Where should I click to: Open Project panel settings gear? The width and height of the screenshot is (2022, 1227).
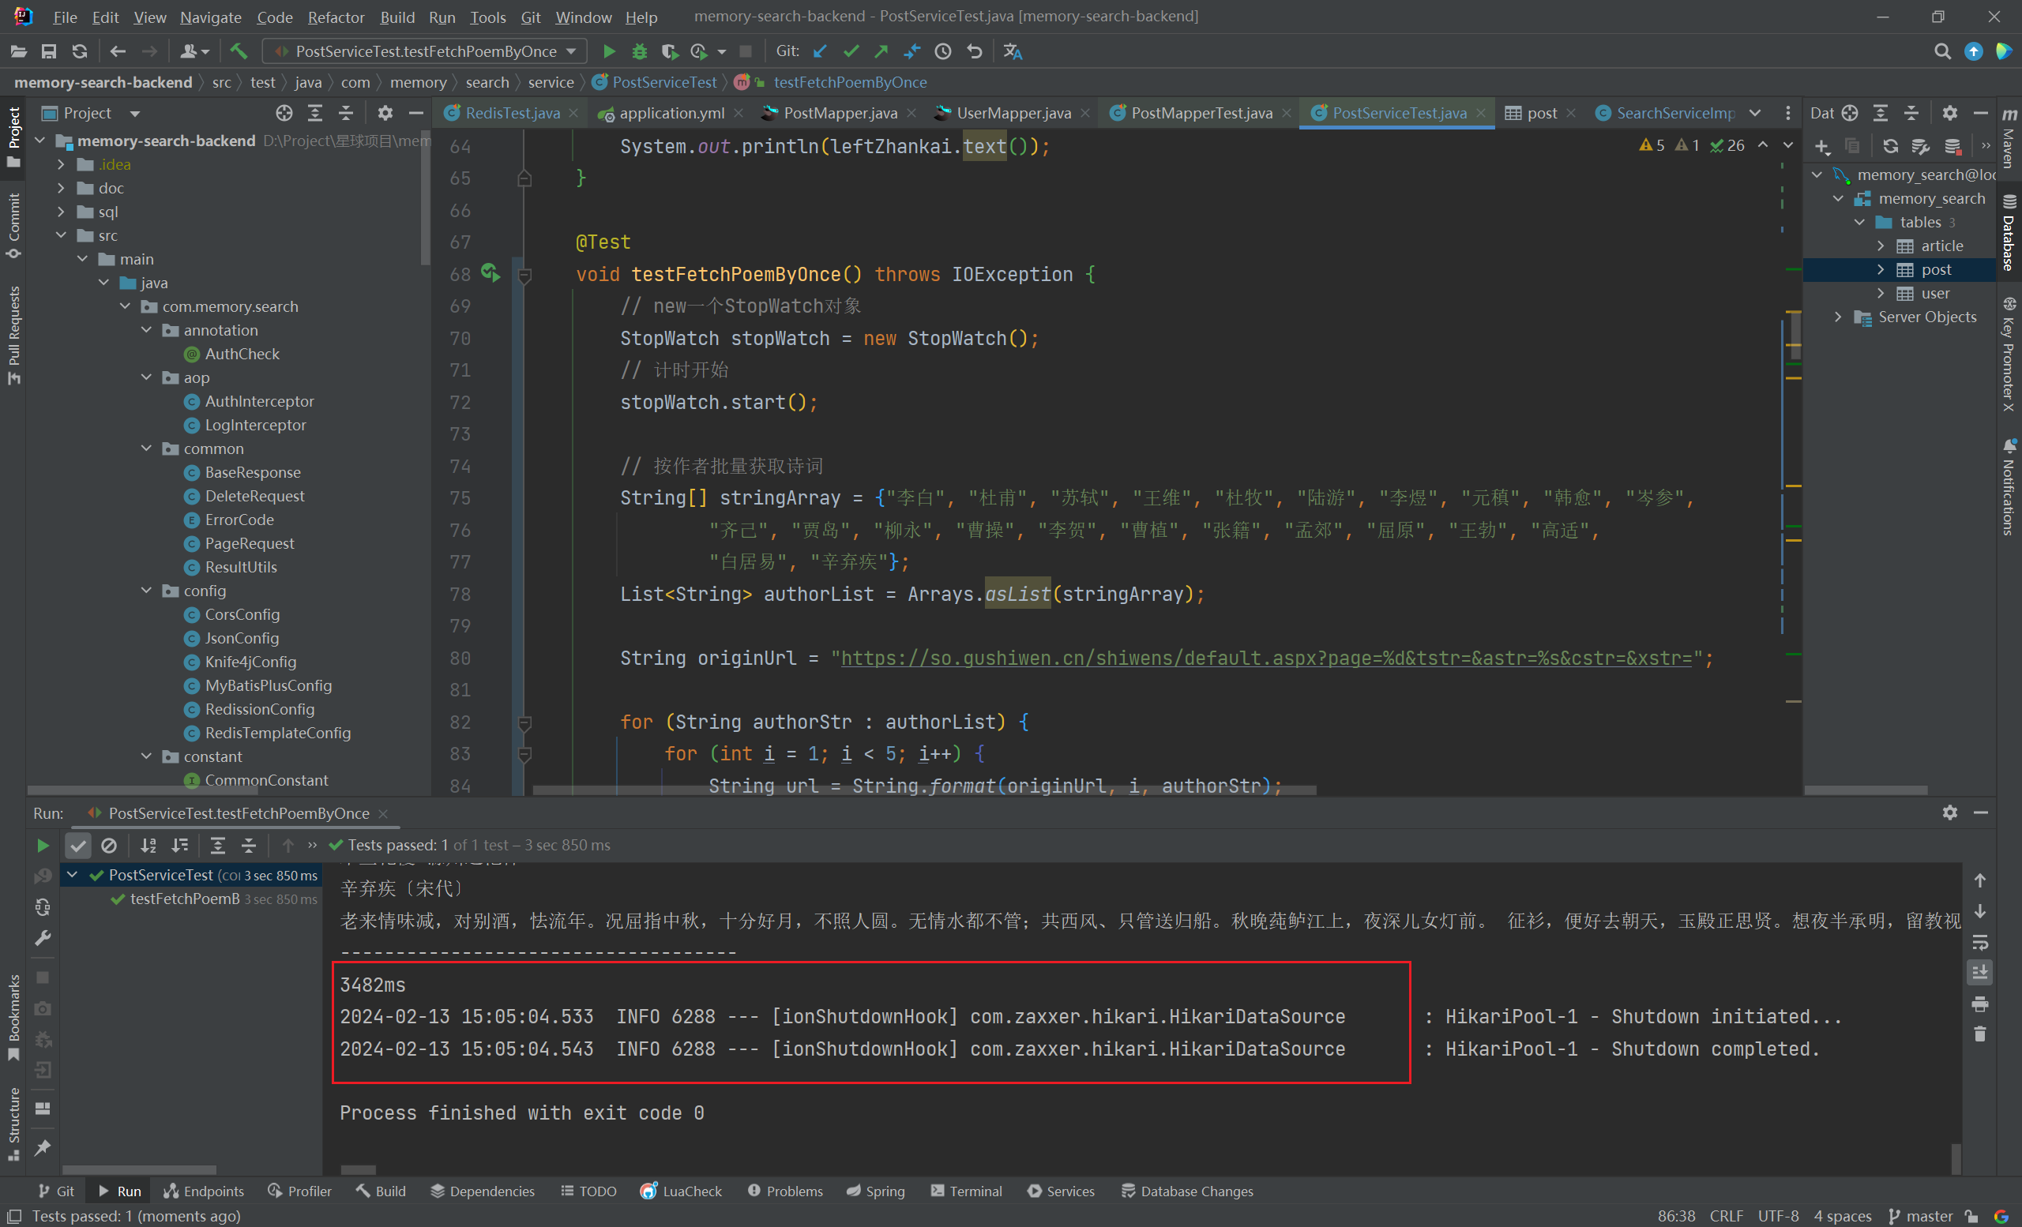pos(385,112)
